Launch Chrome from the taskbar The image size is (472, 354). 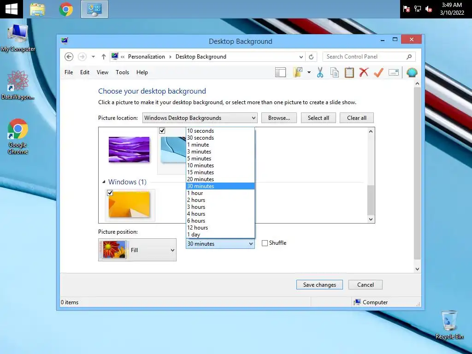click(66, 9)
